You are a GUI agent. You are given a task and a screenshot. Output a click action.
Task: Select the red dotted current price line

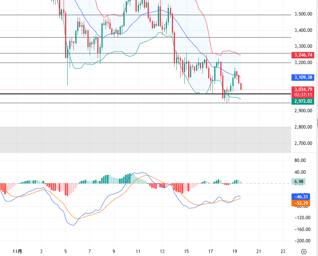coord(114,90)
